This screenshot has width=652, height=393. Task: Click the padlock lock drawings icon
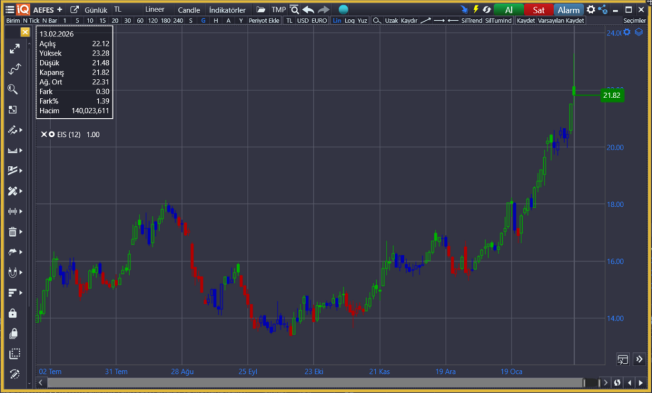coord(13,313)
